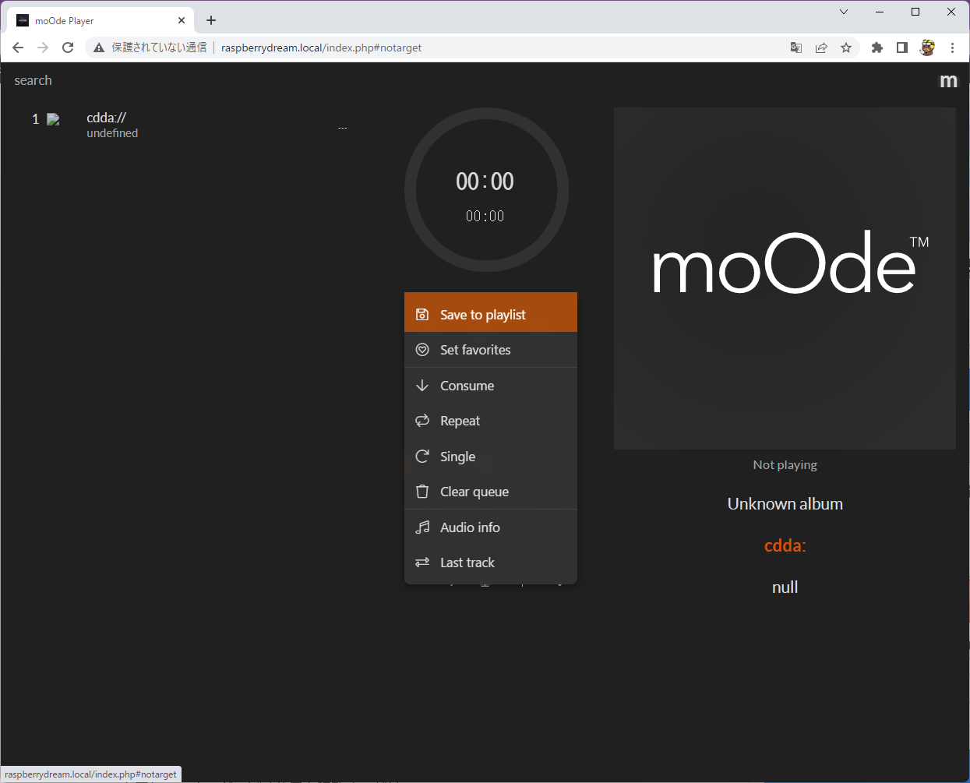Open a new browser tab
Image resolution: width=970 pixels, height=783 pixels.
coord(211,20)
